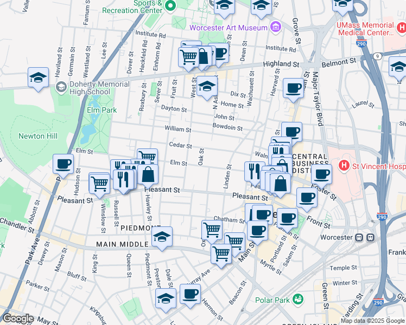This screenshot has height=325, width=406.
Task: Click the PIEDMONT neighborhood label
Action: click(141, 228)
